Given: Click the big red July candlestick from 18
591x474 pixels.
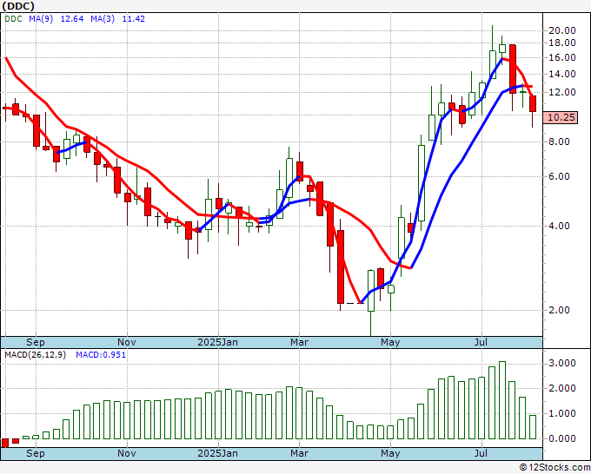Looking at the screenshot, I should tap(513, 69).
